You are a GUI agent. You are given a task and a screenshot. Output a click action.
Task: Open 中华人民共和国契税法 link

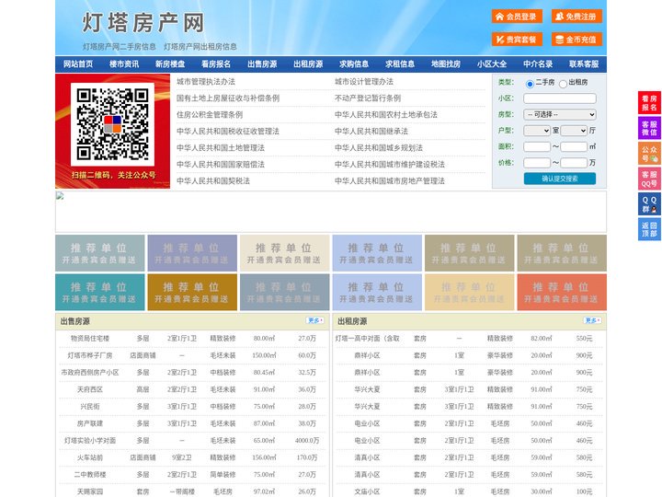[x=213, y=181]
